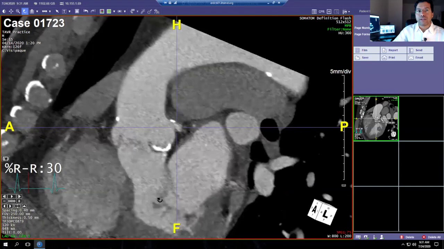This screenshot has width=444, height=249.
Task: Open the slab thickness dropdown arrow
Action: 125,11
